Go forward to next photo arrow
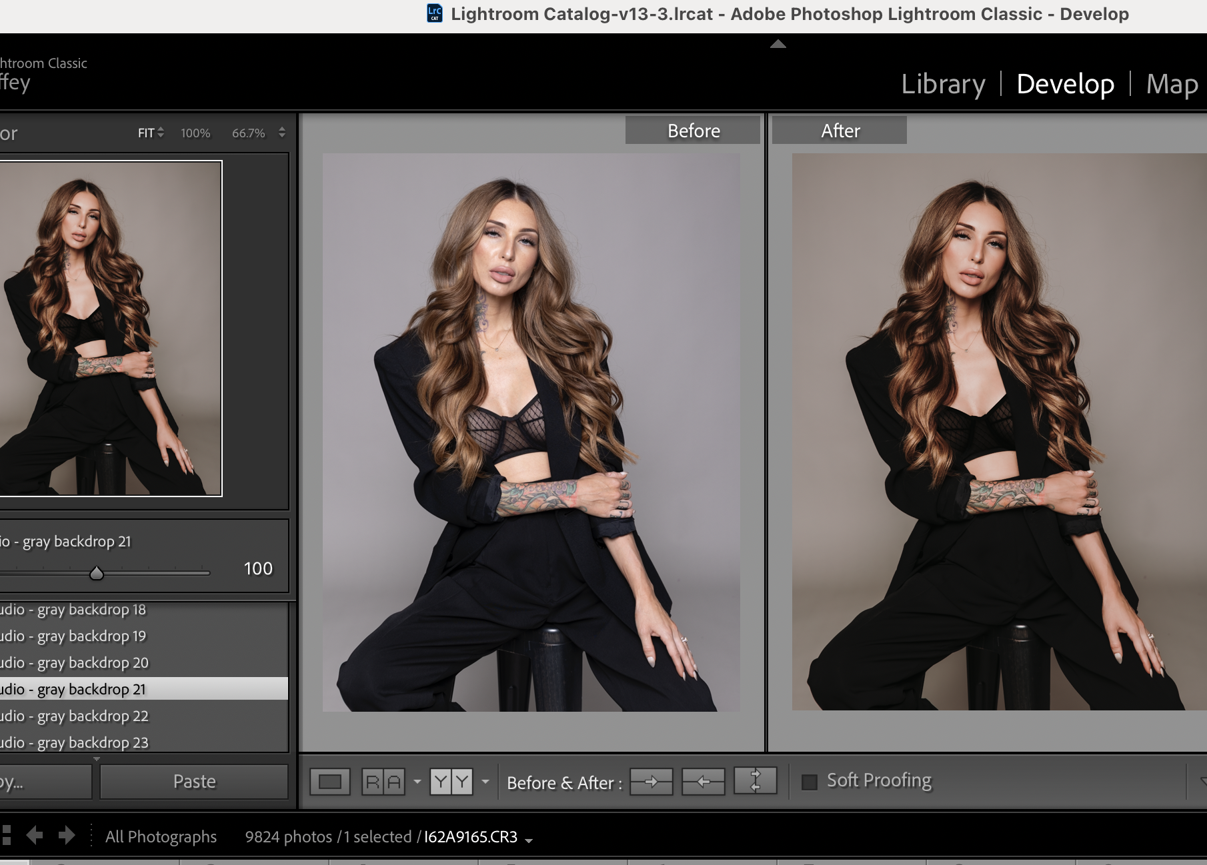Image resolution: width=1207 pixels, height=865 pixels. (67, 835)
